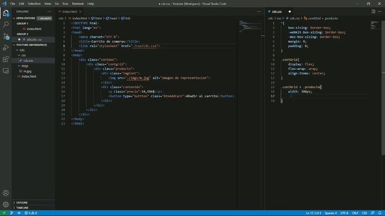Click the index.html minimap
The width and height of the screenshot is (385, 216).
(250, 27)
